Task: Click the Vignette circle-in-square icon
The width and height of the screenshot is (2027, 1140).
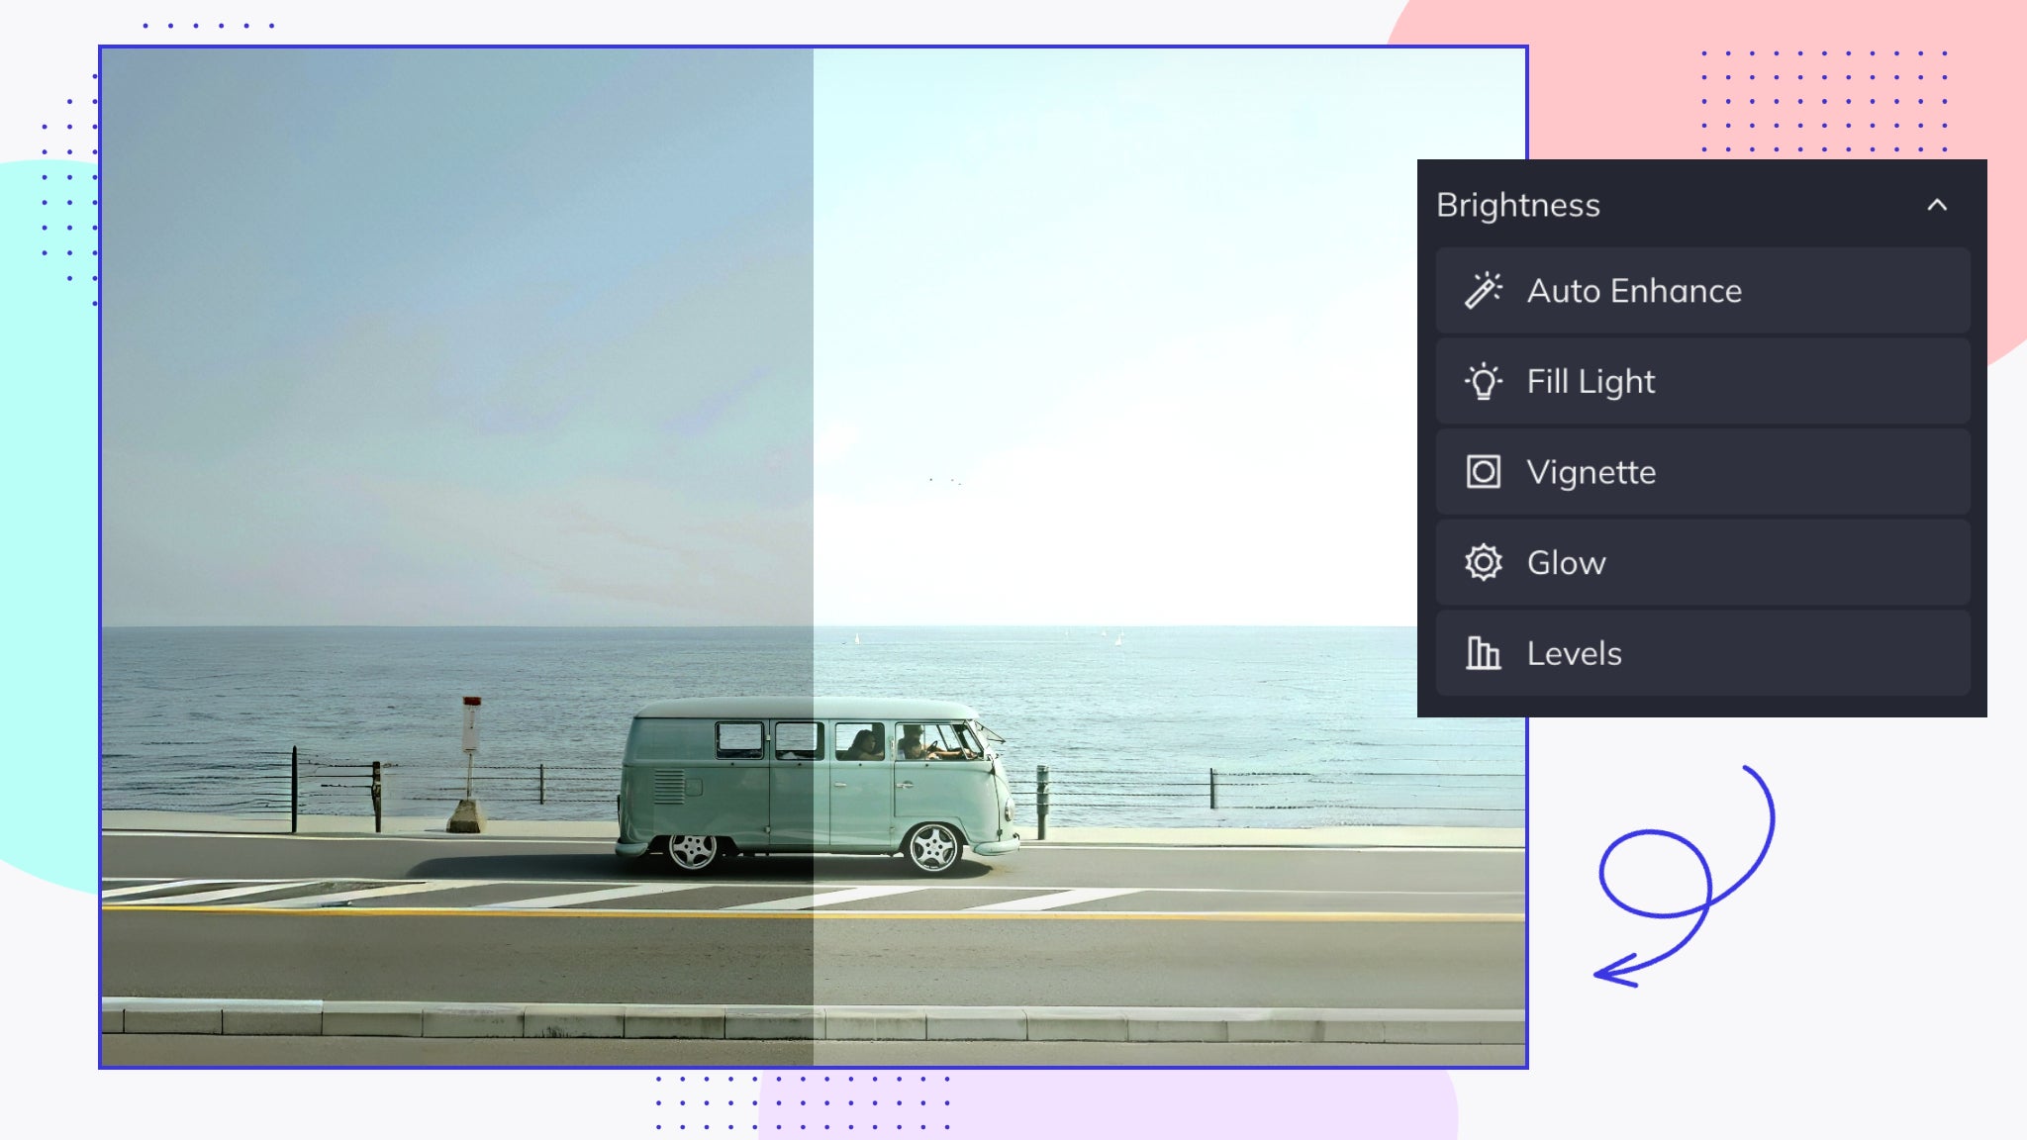Action: coord(1483,472)
